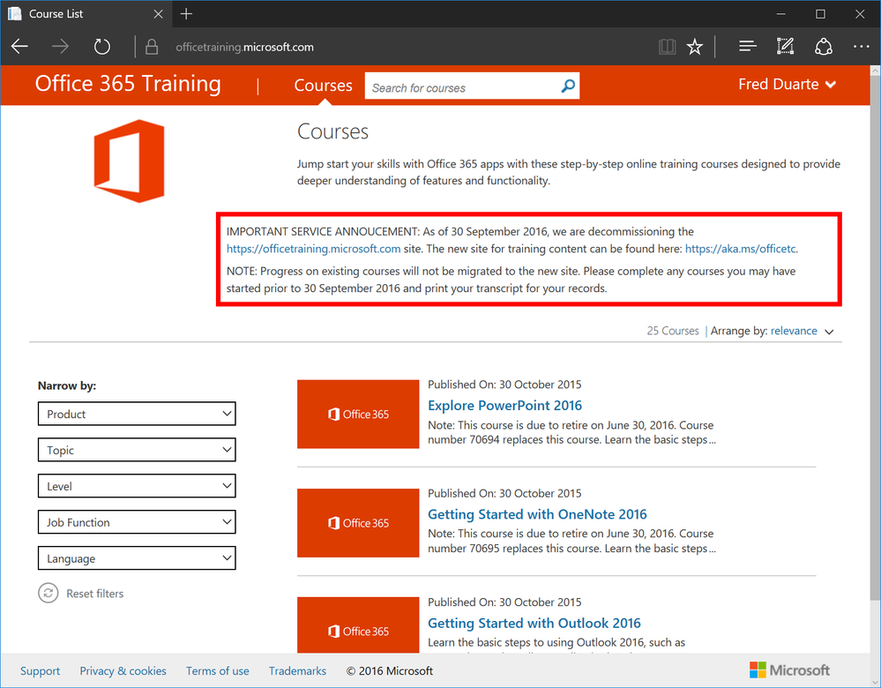Click the Share icon in toolbar
This screenshot has height=688, width=881.
tap(823, 47)
